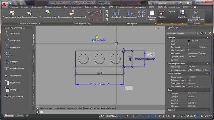Viewport: 214px width, 120px height.
Task: Click the Quick Select icon in Properties
Action: tap(210, 33)
